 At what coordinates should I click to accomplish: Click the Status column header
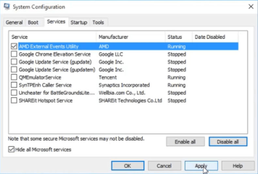178,37
